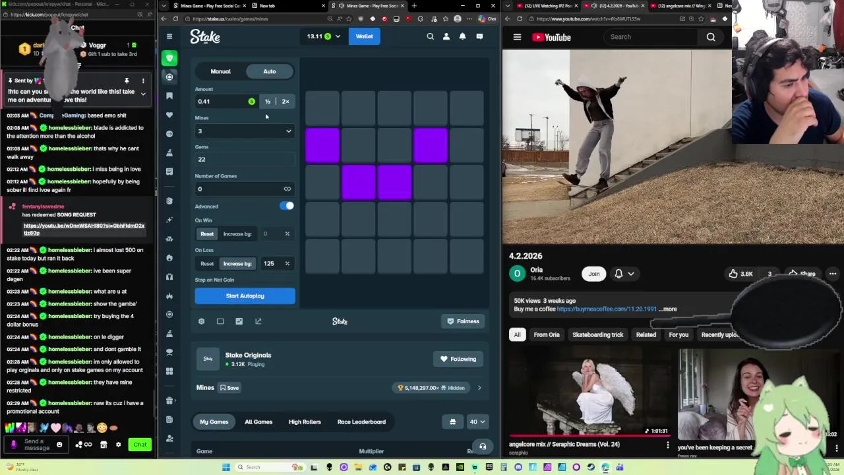The image size is (844, 475).
Task: Open Stake notifications bell
Action: tap(462, 36)
